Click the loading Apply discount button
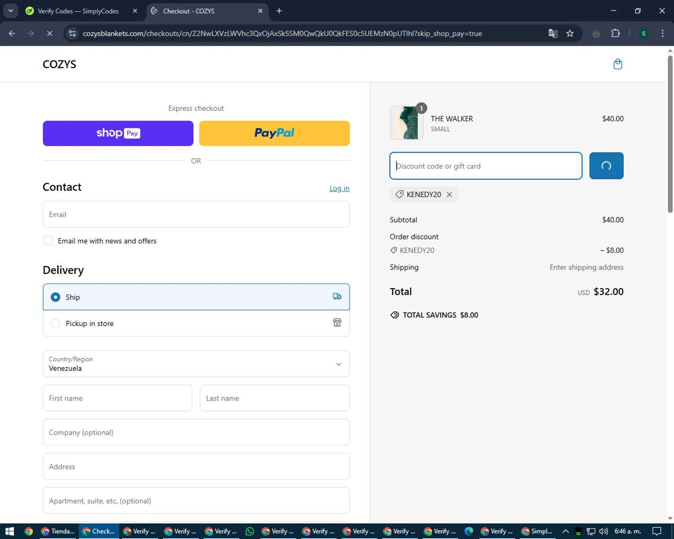The height and width of the screenshot is (539, 674). click(606, 166)
